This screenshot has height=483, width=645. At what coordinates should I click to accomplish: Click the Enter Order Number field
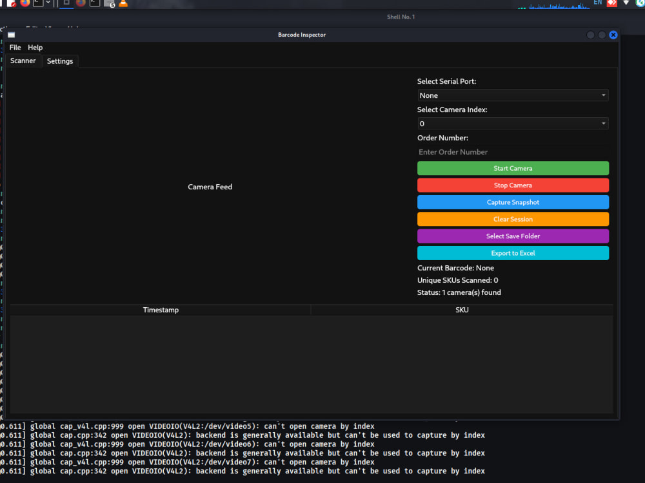click(x=513, y=152)
